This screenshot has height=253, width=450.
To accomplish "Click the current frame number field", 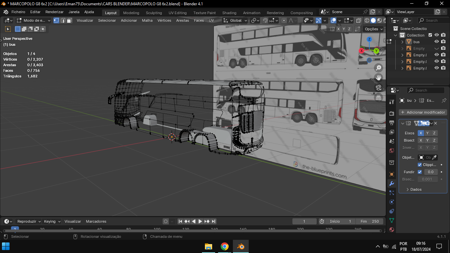I will click(x=304, y=221).
